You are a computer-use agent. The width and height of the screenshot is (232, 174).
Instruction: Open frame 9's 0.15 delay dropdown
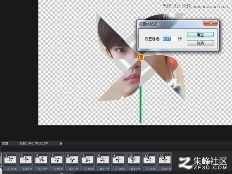click(120, 169)
